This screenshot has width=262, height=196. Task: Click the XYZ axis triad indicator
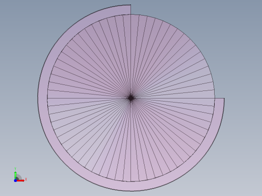[x=20, y=175]
